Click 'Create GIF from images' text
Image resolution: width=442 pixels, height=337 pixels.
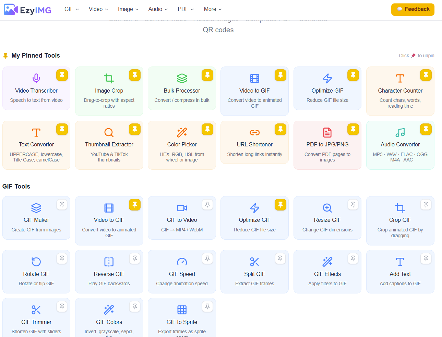(x=36, y=230)
